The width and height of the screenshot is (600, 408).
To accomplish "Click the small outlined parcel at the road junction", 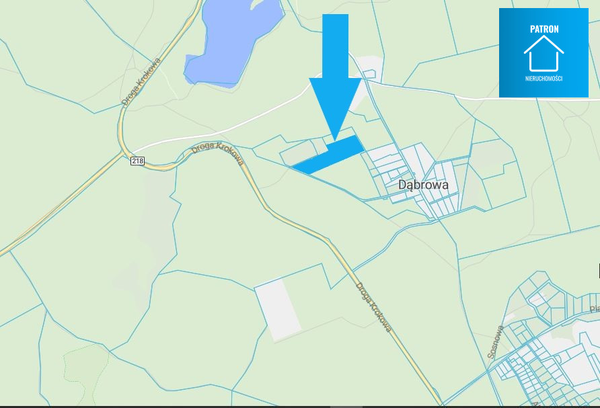I will pyautogui.click(x=369, y=74).
